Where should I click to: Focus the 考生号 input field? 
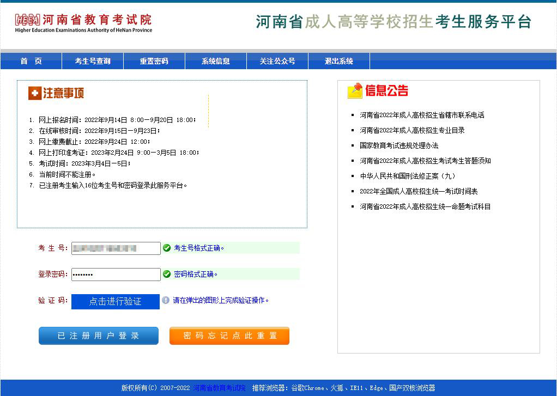[116, 248]
